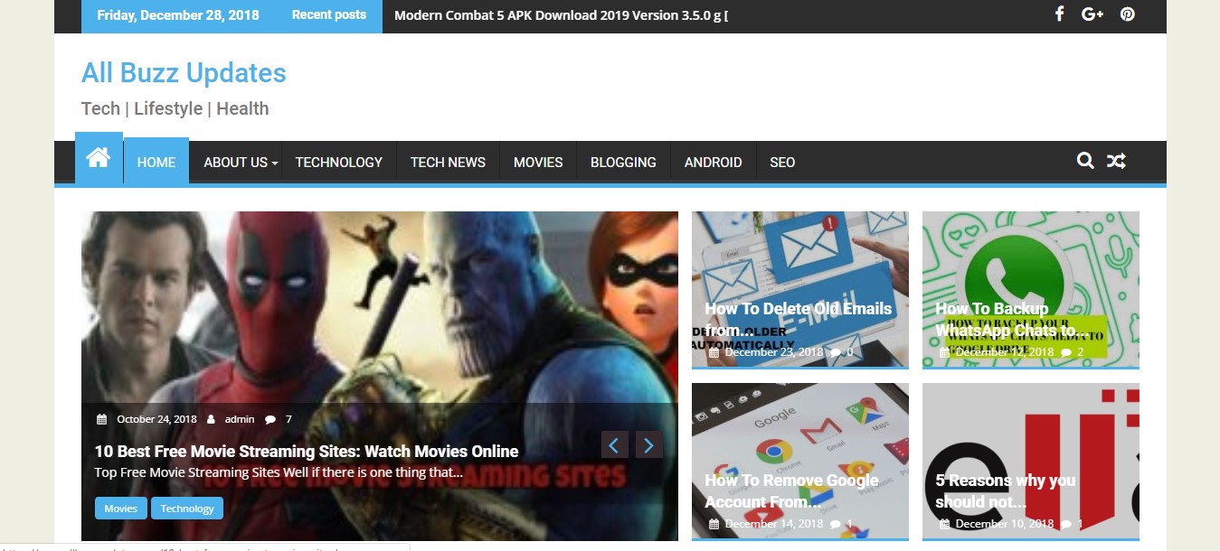The image size is (1220, 551).
Task: Click the random post shuffle icon
Action: (x=1116, y=162)
